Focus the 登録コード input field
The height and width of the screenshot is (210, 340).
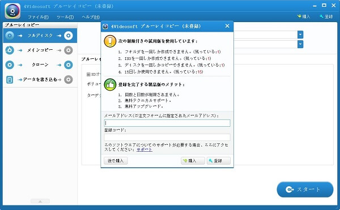tap(167, 137)
